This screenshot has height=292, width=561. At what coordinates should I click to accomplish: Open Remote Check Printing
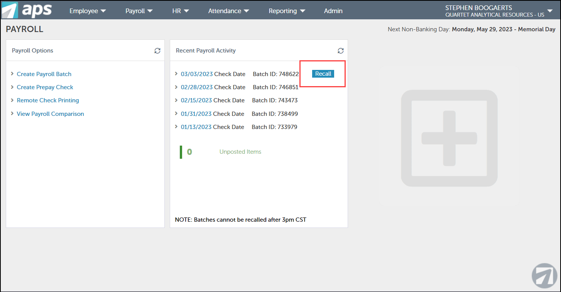coord(48,100)
